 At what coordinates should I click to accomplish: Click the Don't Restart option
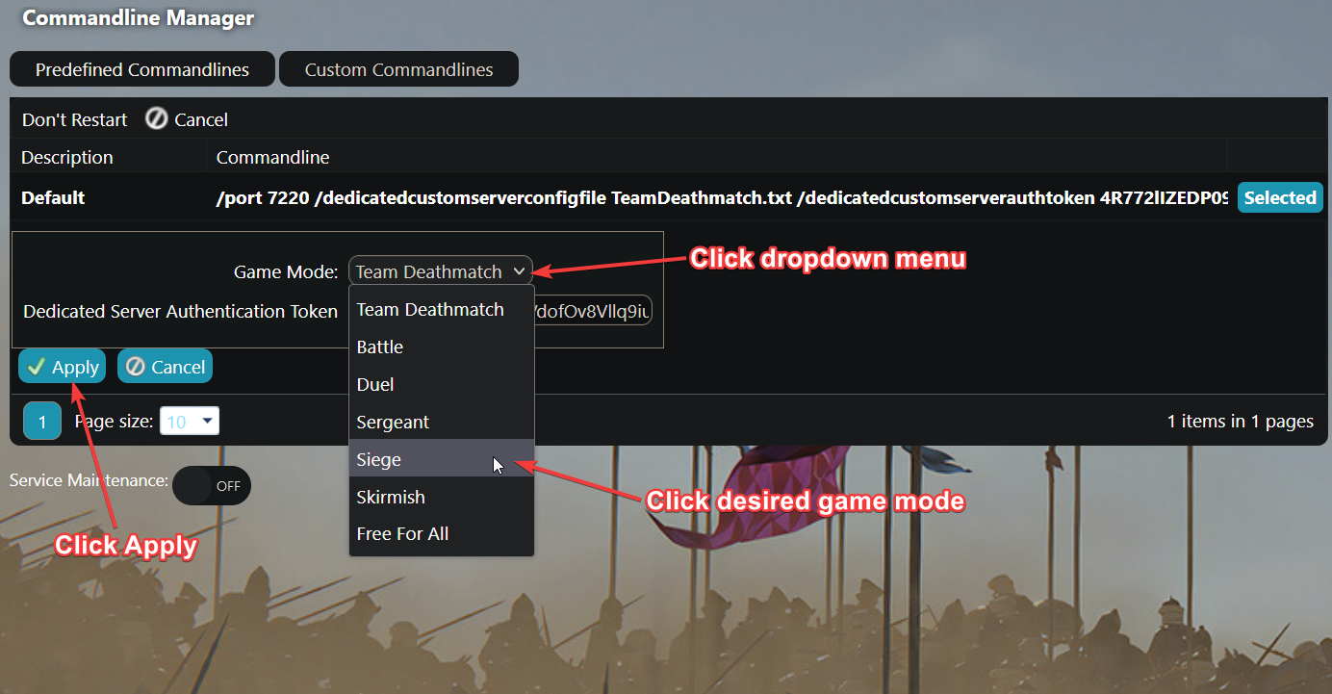[x=75, y=119]
